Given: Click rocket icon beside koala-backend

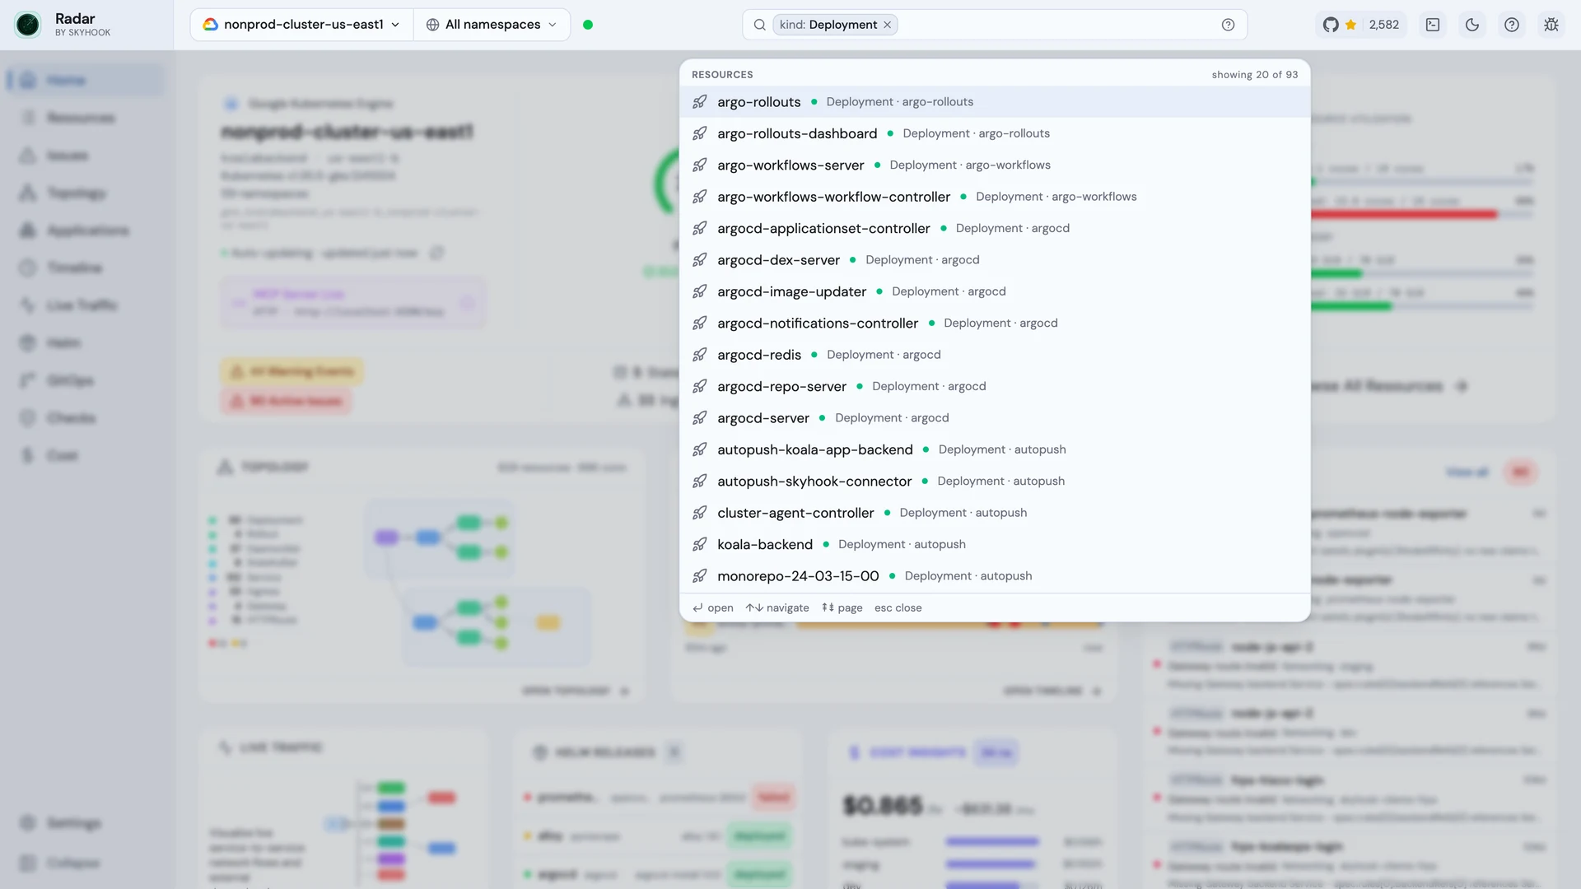Looking at the screenshot, I should click(x=699, y=544).
